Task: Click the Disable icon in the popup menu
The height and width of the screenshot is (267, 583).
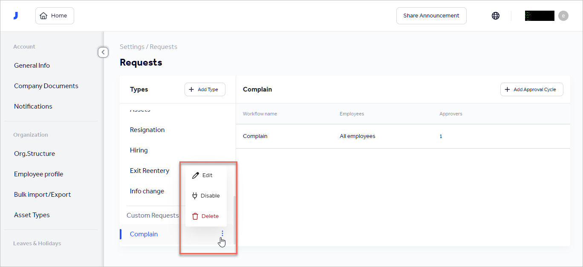Action: point(196,195)
